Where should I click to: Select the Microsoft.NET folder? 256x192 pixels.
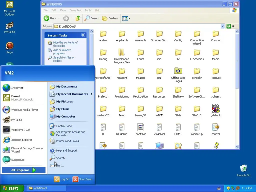103,74
